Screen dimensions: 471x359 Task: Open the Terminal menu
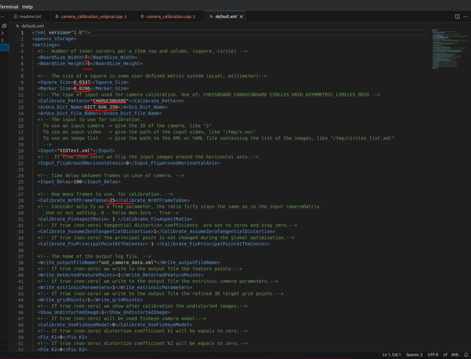[9, 7]
